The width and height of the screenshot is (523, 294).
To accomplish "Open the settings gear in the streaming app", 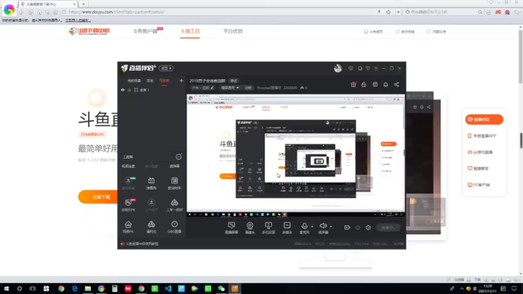I will 368,227.
